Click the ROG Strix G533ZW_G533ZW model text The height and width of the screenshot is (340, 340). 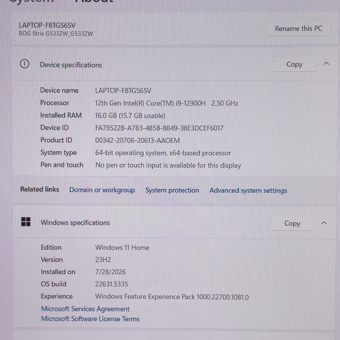pyautogui.click(x=56, y=34)
